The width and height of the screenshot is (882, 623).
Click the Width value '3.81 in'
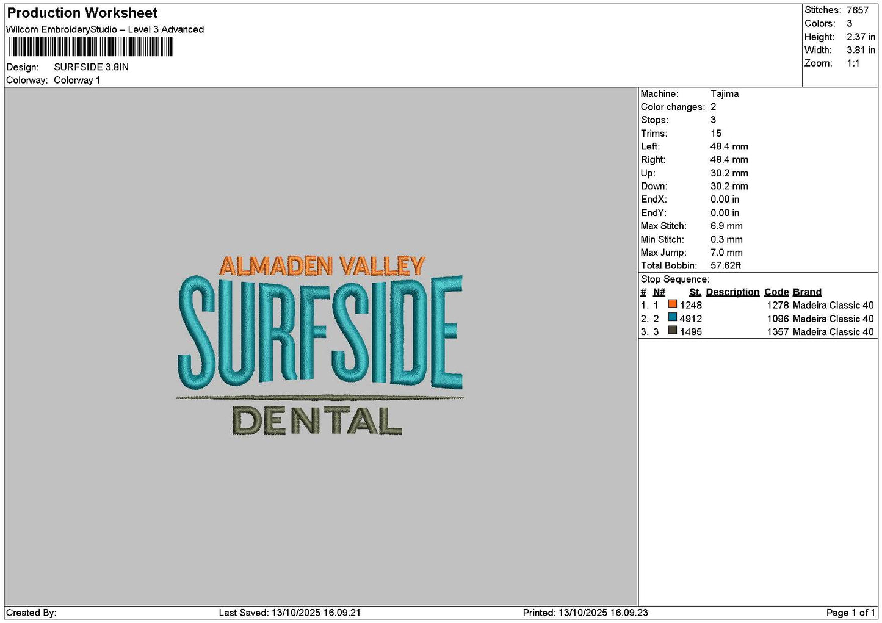click(861, 50)
